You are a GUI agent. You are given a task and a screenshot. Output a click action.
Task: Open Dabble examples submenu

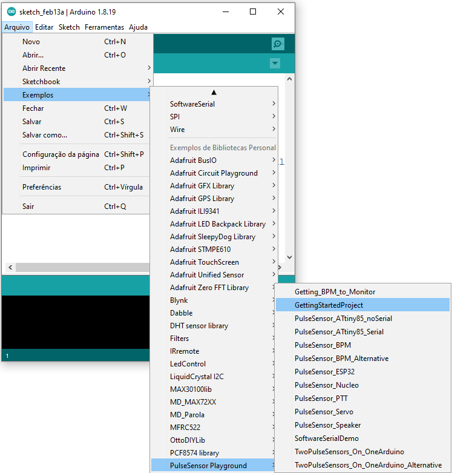213,313
